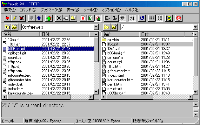Viewport: 200px width, 125px height.
Task: Toggle automatic transfer mode AB button
Action: [98, 18]
